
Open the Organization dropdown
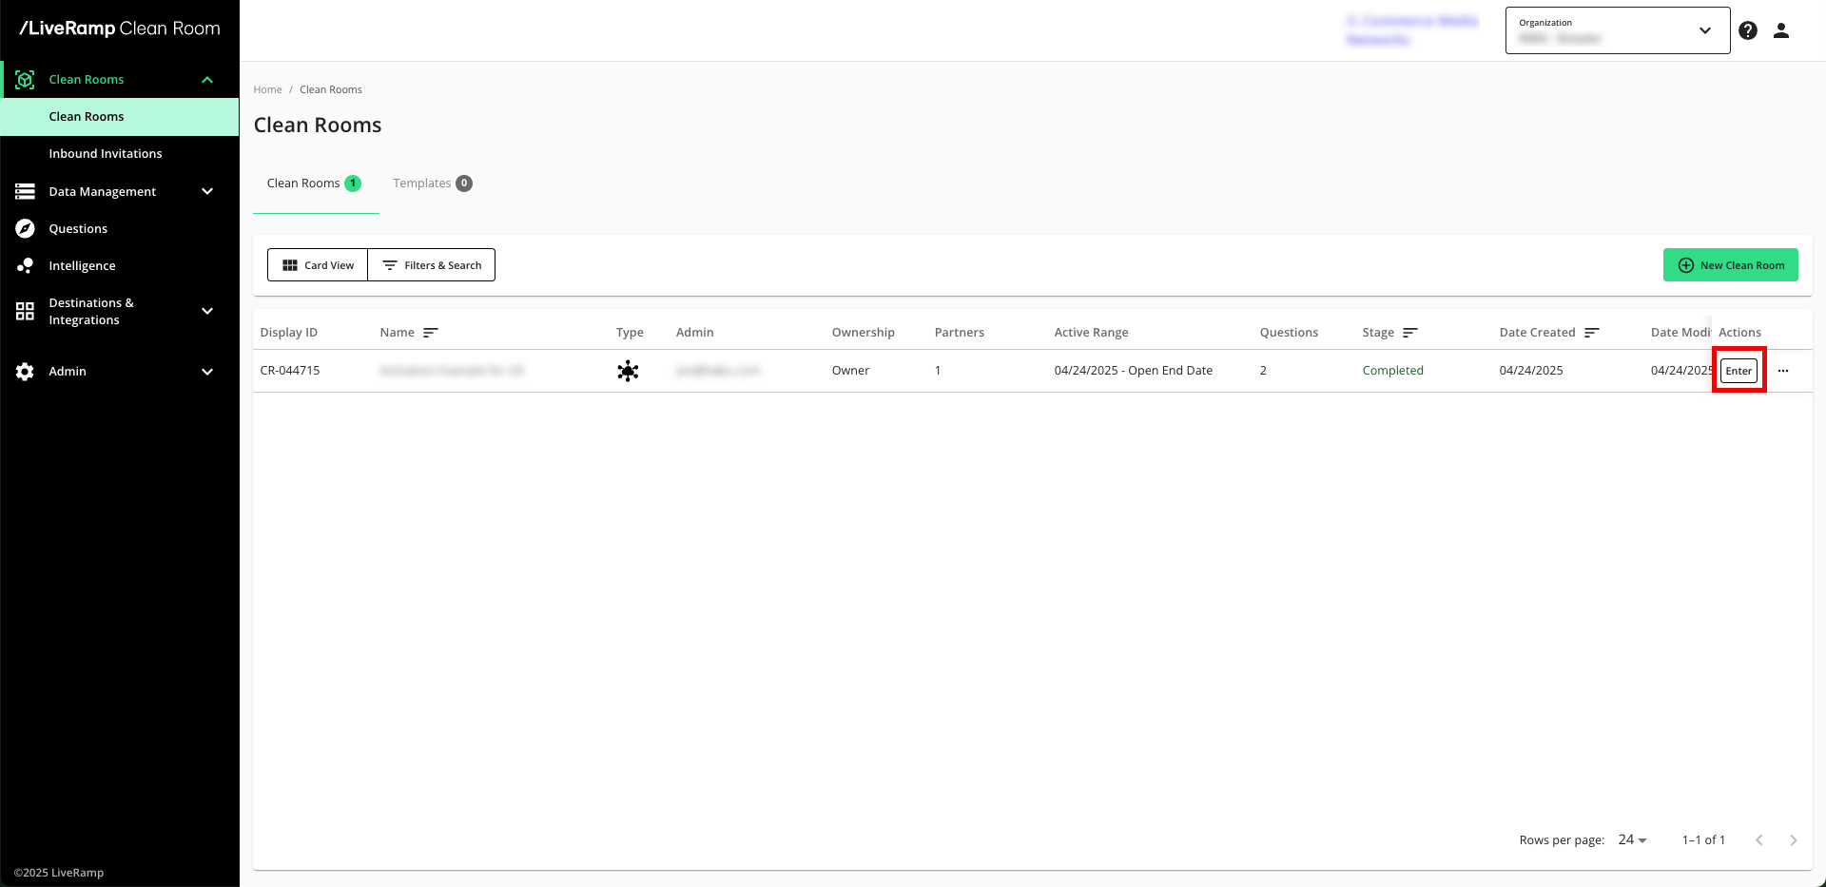(x=1617, y=30)
